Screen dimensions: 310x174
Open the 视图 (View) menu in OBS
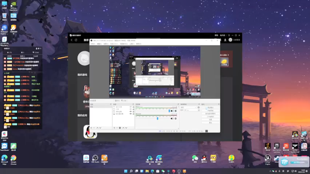point(106,44)
